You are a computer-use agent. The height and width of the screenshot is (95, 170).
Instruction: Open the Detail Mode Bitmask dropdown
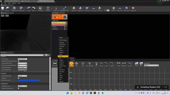tap(22, 68)
